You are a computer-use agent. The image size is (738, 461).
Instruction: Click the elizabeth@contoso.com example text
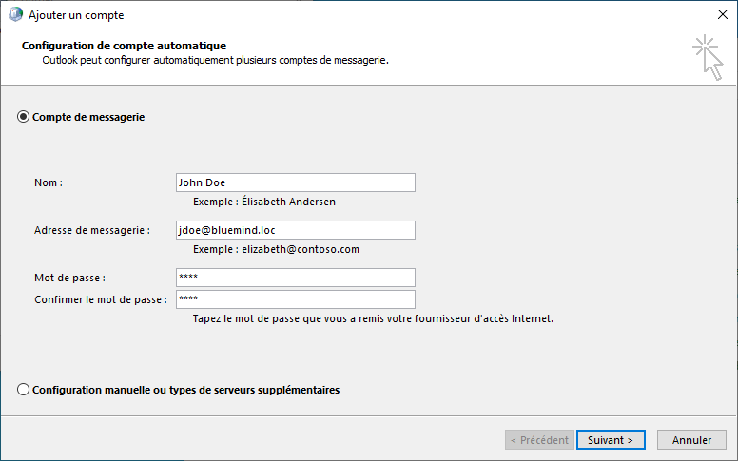pos(276,249)
